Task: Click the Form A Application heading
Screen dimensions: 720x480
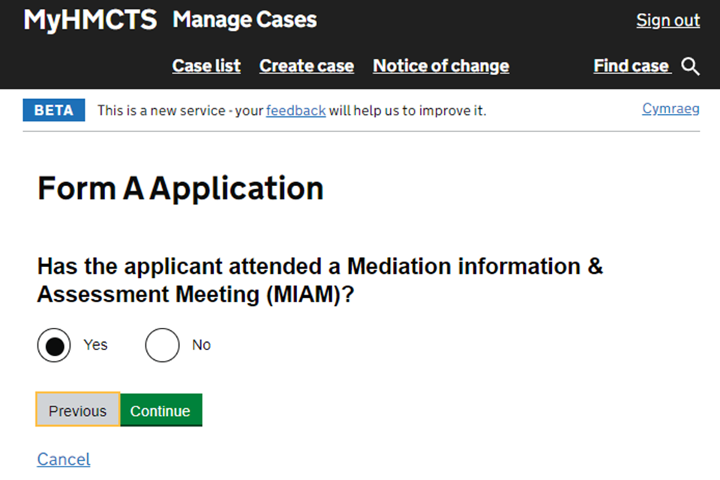Action: coord(181,188)
